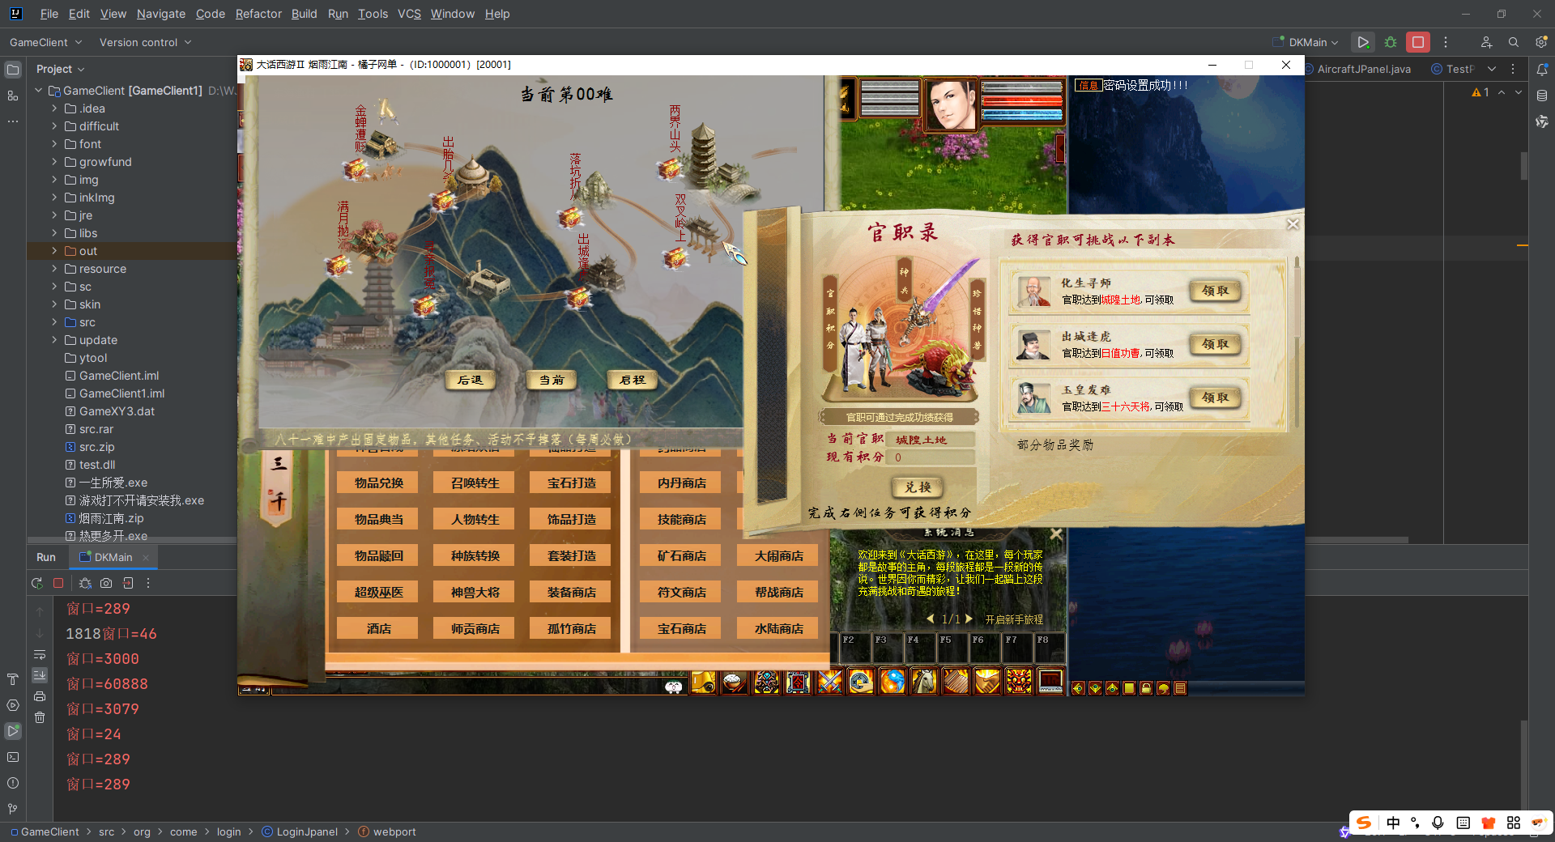Click the scrollbar of the dungeon reward list
This screenshot has height=842, width=1555.
[x=1297, y=340]
